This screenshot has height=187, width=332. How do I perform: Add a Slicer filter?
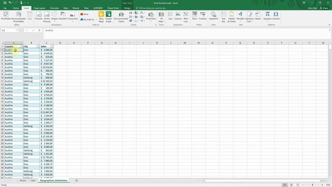(x=195, y=16)
